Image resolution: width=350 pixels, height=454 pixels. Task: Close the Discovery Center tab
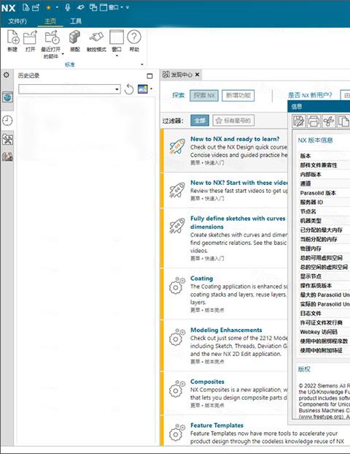tap(197, 75)
